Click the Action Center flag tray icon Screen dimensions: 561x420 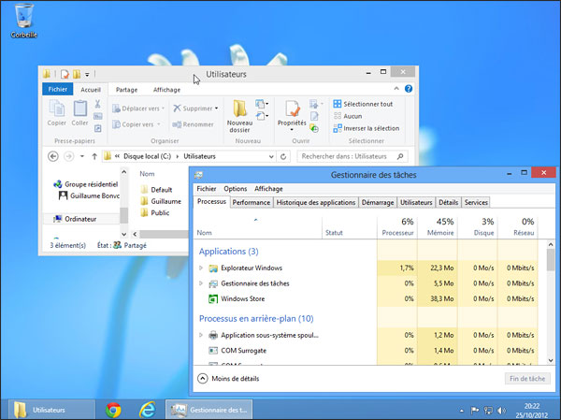tap(474, 411)
